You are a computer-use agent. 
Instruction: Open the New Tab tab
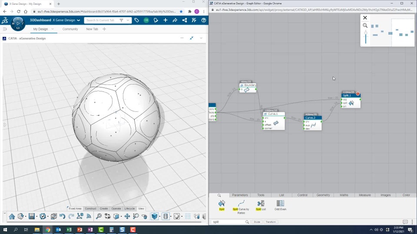click(92, 29)
